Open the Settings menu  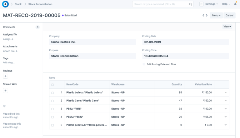[212, 4]
